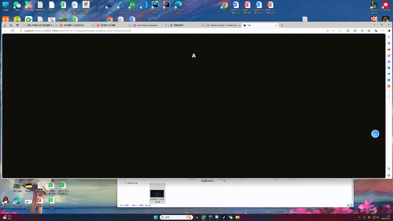This screenshot has height=221, width=393.
Task: Open Windows Start menu
Action: 156,217
